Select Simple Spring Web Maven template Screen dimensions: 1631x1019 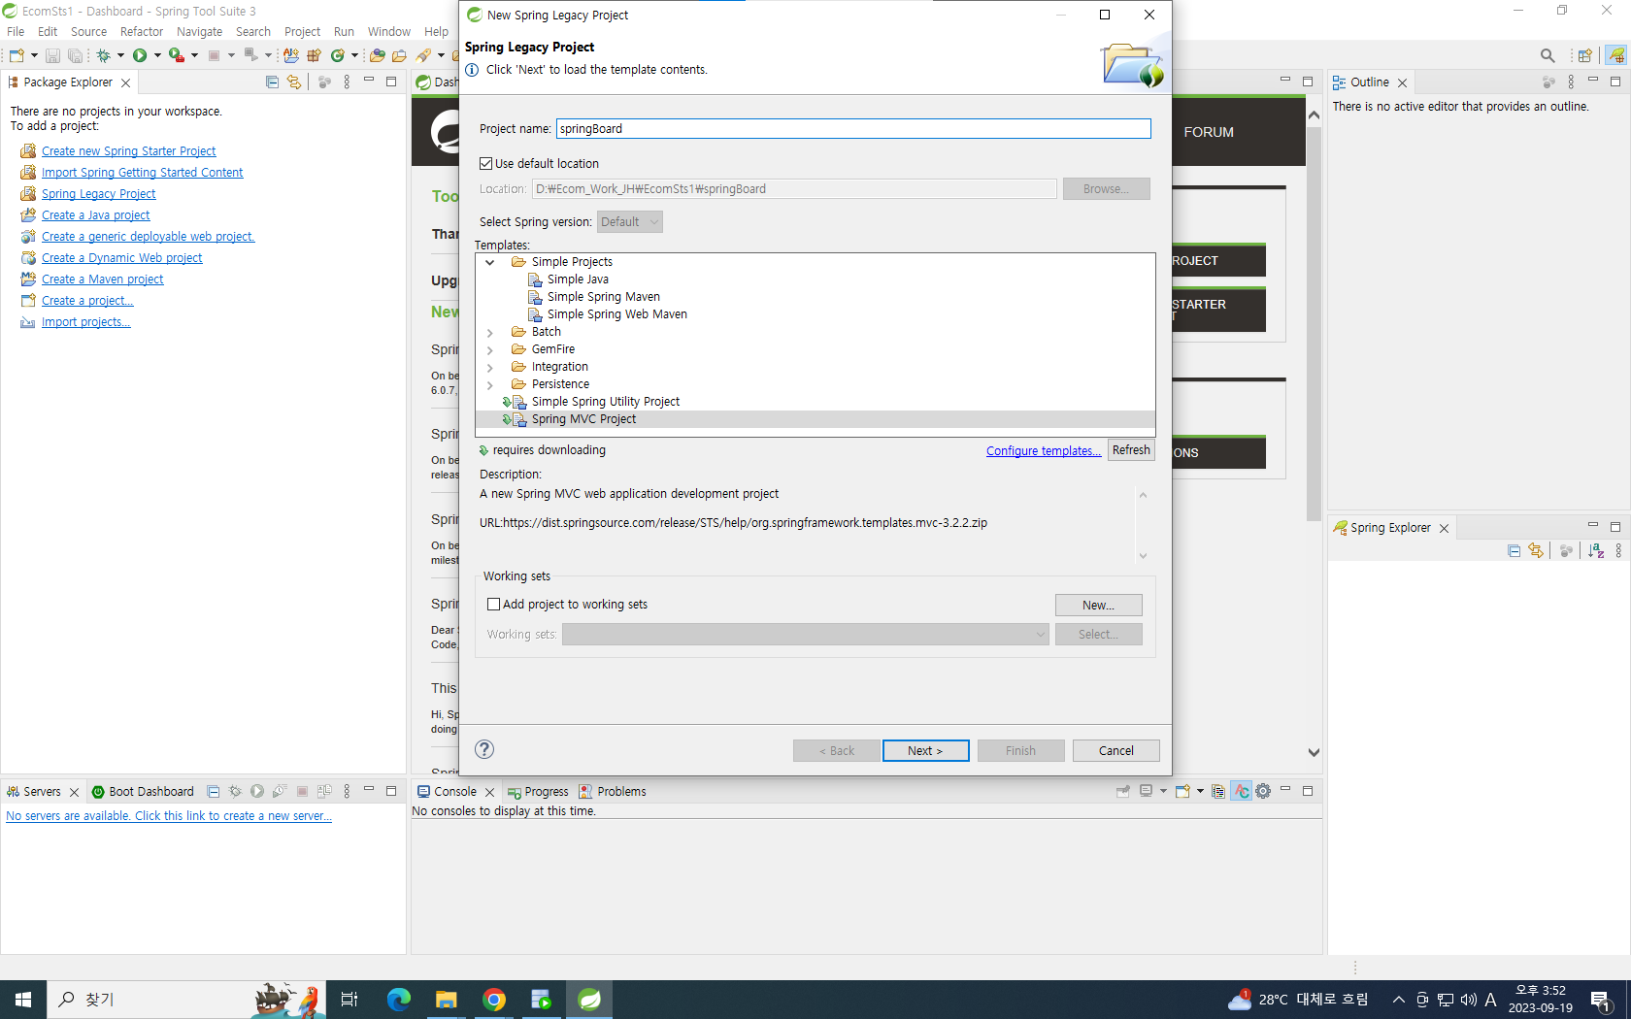(x=616, y=314)
